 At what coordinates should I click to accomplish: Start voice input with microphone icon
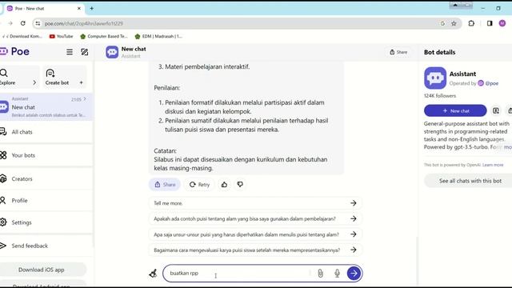coord(337,274)
